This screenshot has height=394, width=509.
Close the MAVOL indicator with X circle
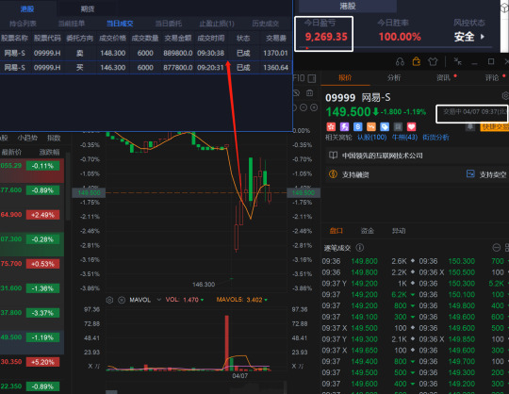(122, 300)
